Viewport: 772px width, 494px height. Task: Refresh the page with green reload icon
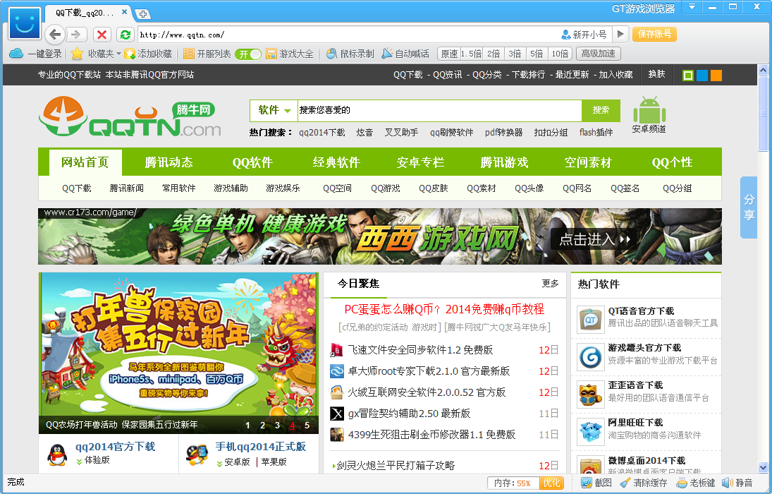point(125,35)
